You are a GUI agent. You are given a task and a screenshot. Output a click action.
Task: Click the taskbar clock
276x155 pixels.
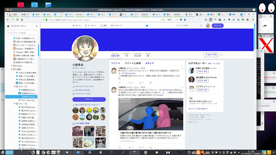click(251, 152)
